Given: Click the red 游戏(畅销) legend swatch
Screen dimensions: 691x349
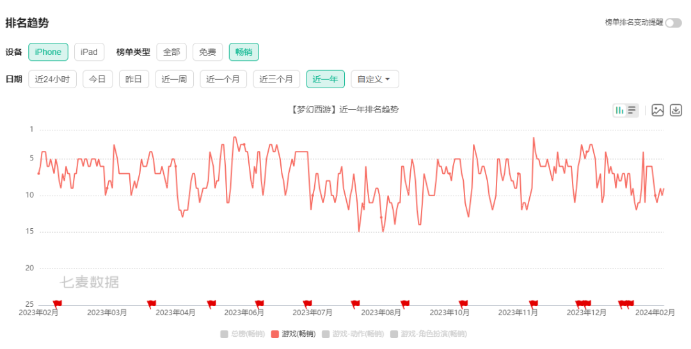Looking at the screenshot, I should pos(276,334).
